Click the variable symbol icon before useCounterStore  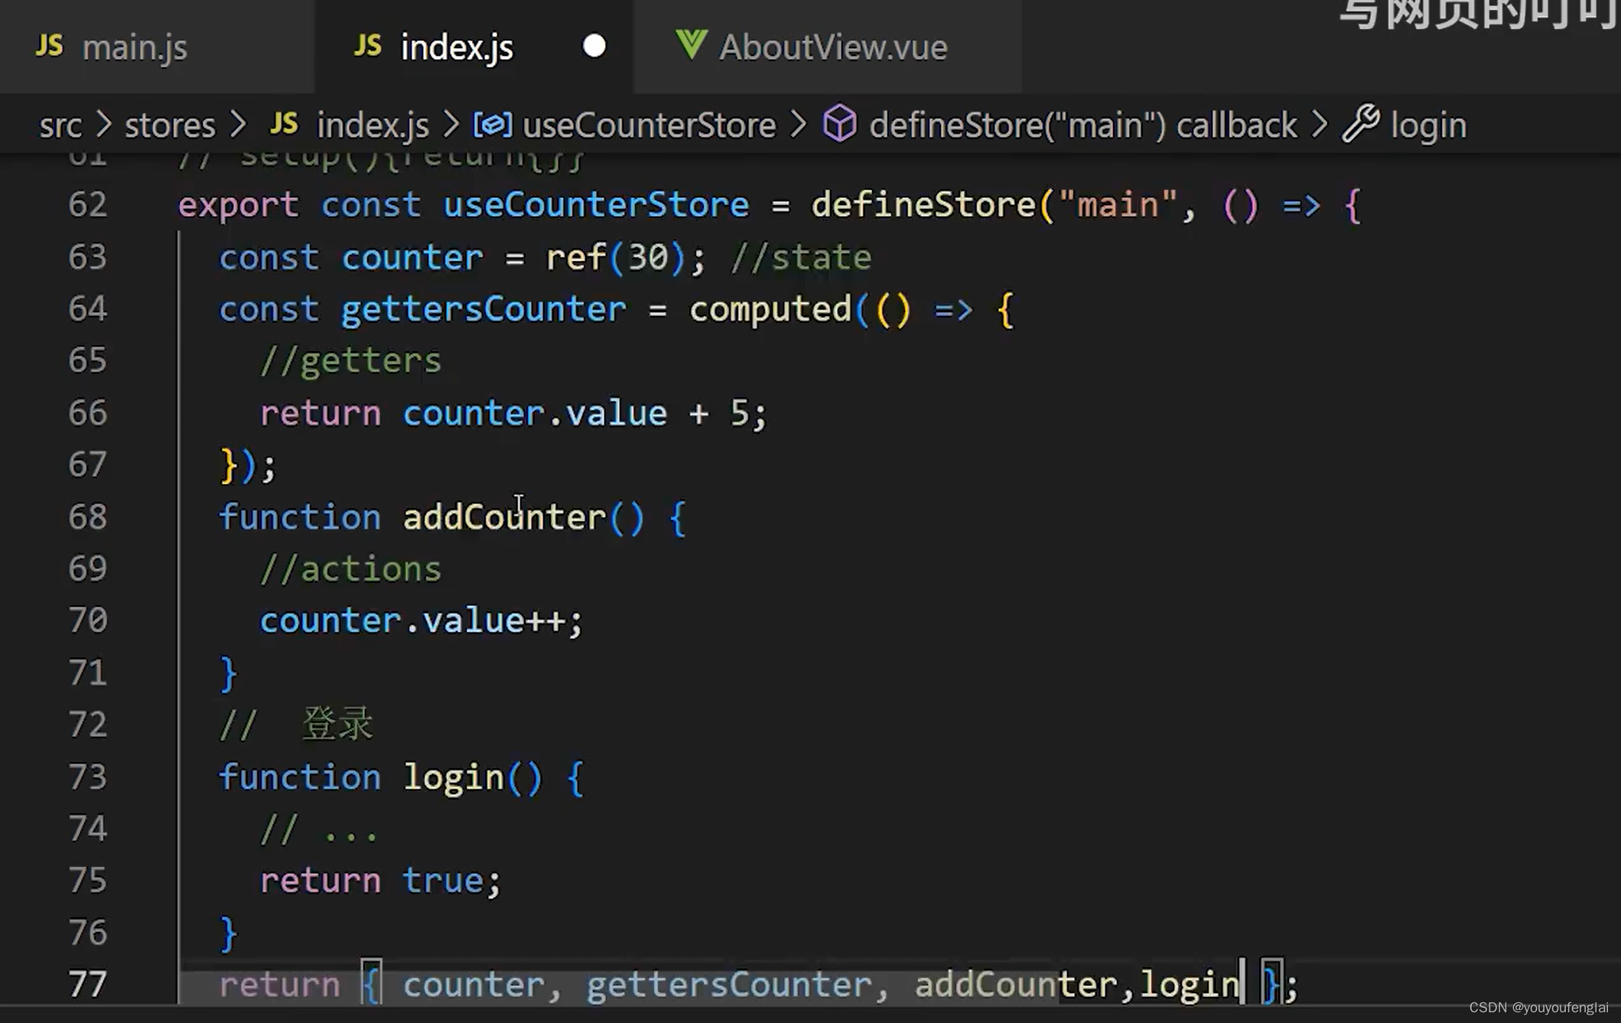[x=492, y=125]
